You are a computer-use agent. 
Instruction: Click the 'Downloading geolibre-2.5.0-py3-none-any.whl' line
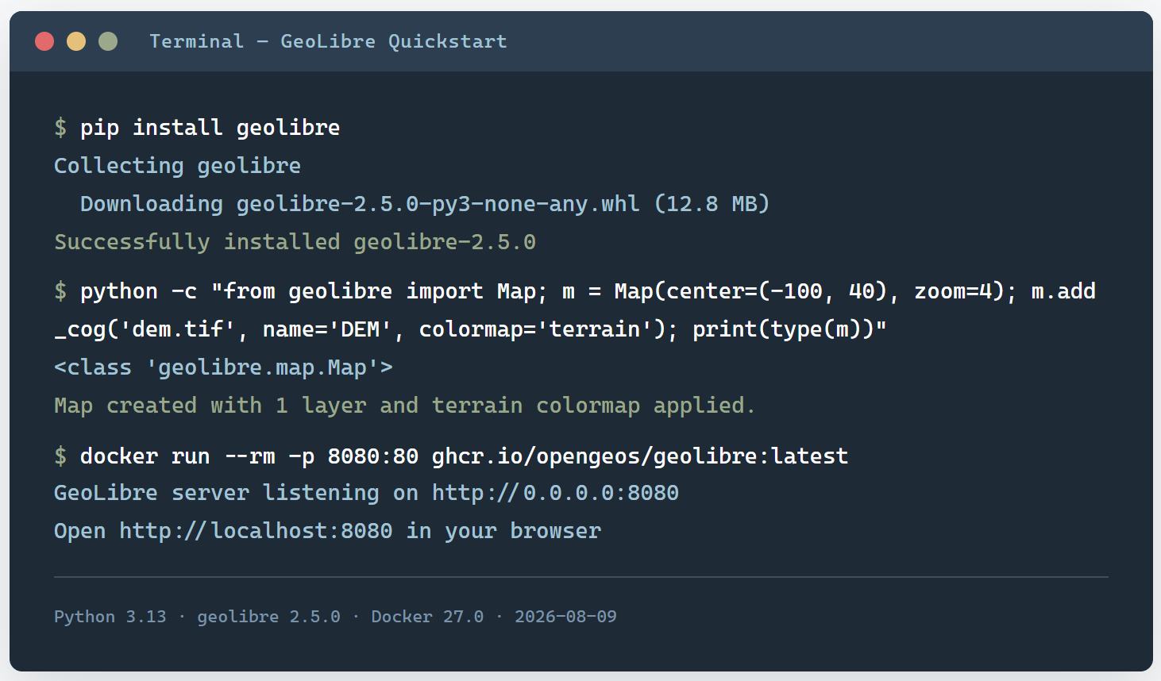425,204
